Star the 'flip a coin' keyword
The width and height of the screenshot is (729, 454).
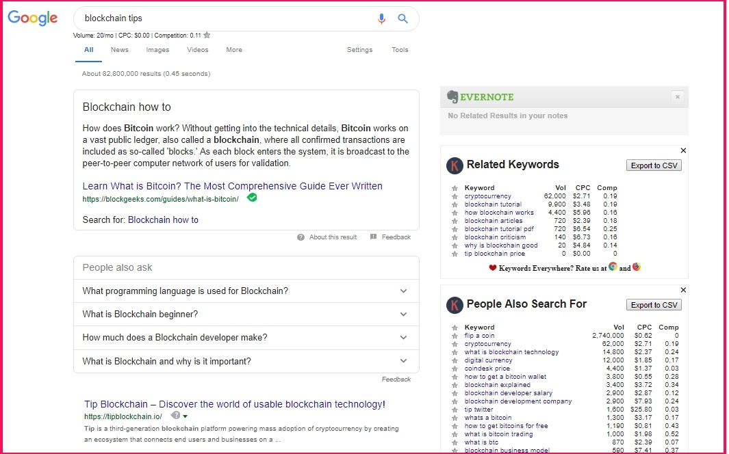pyautogui.click(x=455, y=336)
